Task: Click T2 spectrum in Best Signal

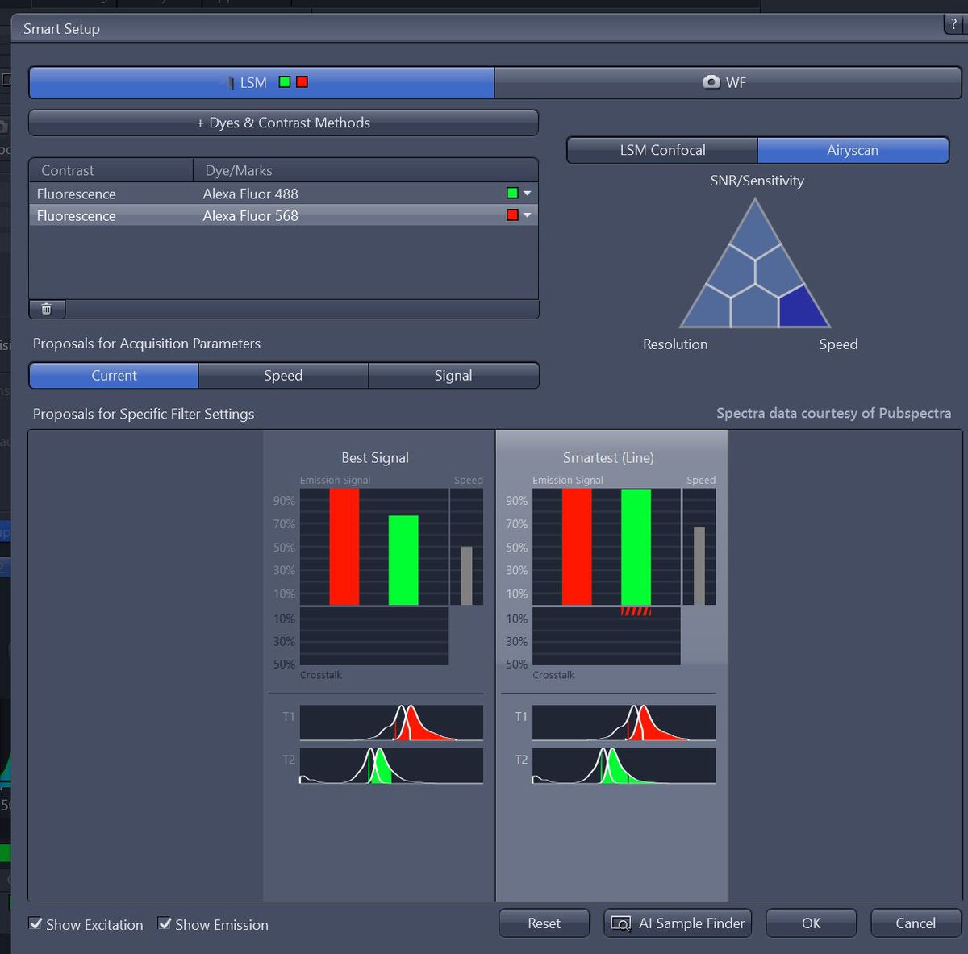Action: tap(391, 765)
